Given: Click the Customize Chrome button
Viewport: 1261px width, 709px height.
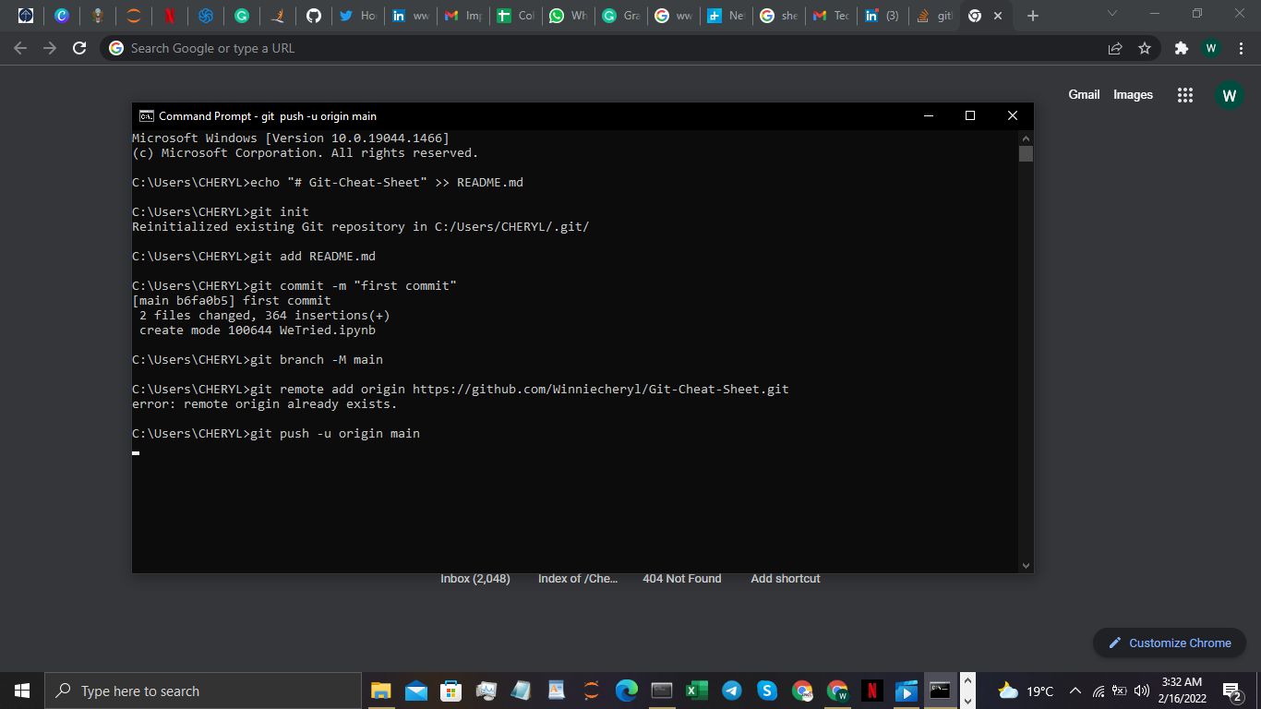Looking at the screenshot, I should click(x=1169, y=643).
